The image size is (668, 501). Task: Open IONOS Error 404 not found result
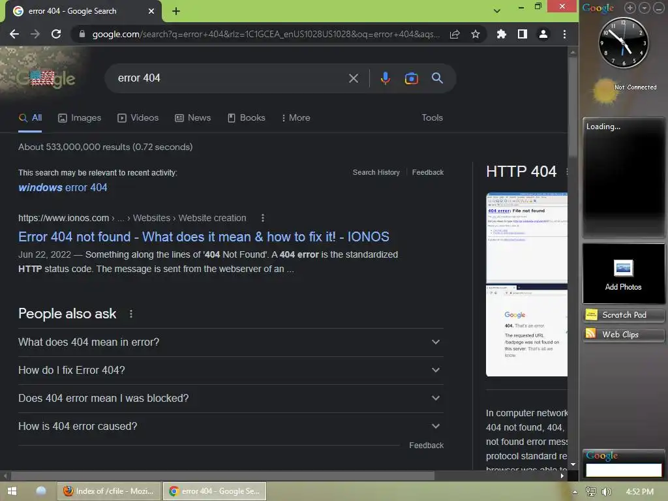(x=204, y=237)
